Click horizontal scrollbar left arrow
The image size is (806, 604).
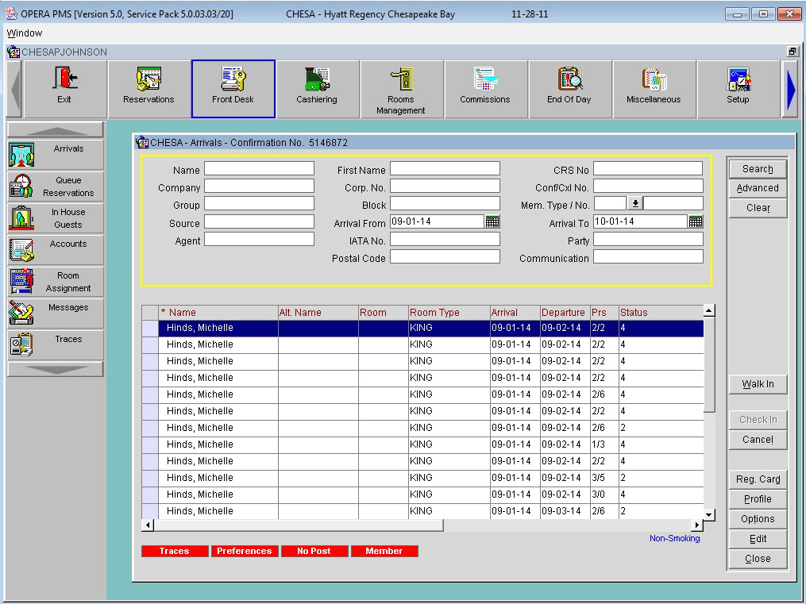tap(148, 525)
